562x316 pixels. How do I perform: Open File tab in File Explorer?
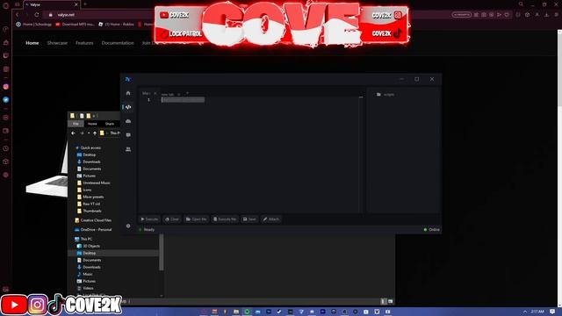pyautogui.click(x=76, y=124)
